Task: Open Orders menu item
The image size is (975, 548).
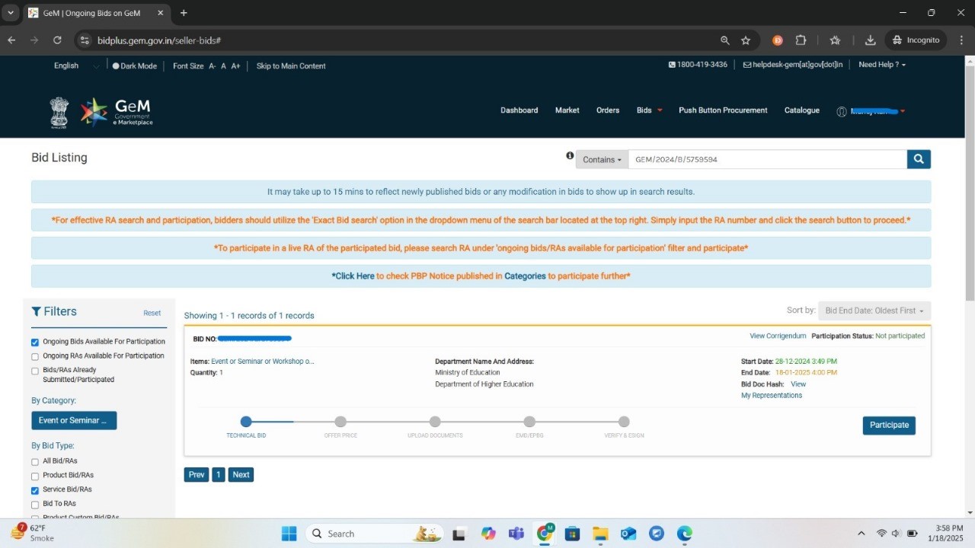Action: tap(608, 110)
